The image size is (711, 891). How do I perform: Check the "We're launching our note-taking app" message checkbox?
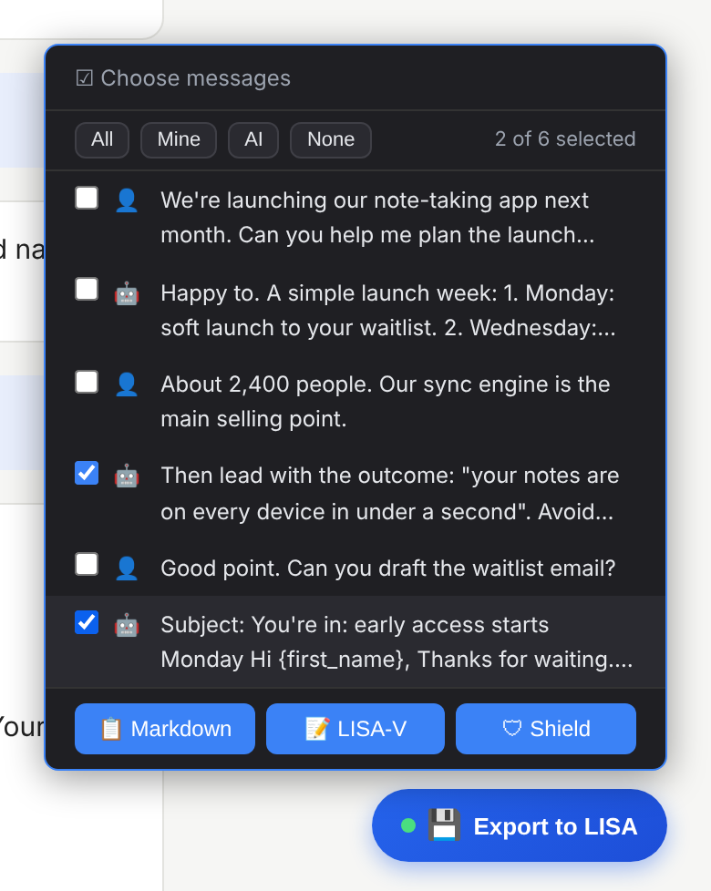[87, 199]
